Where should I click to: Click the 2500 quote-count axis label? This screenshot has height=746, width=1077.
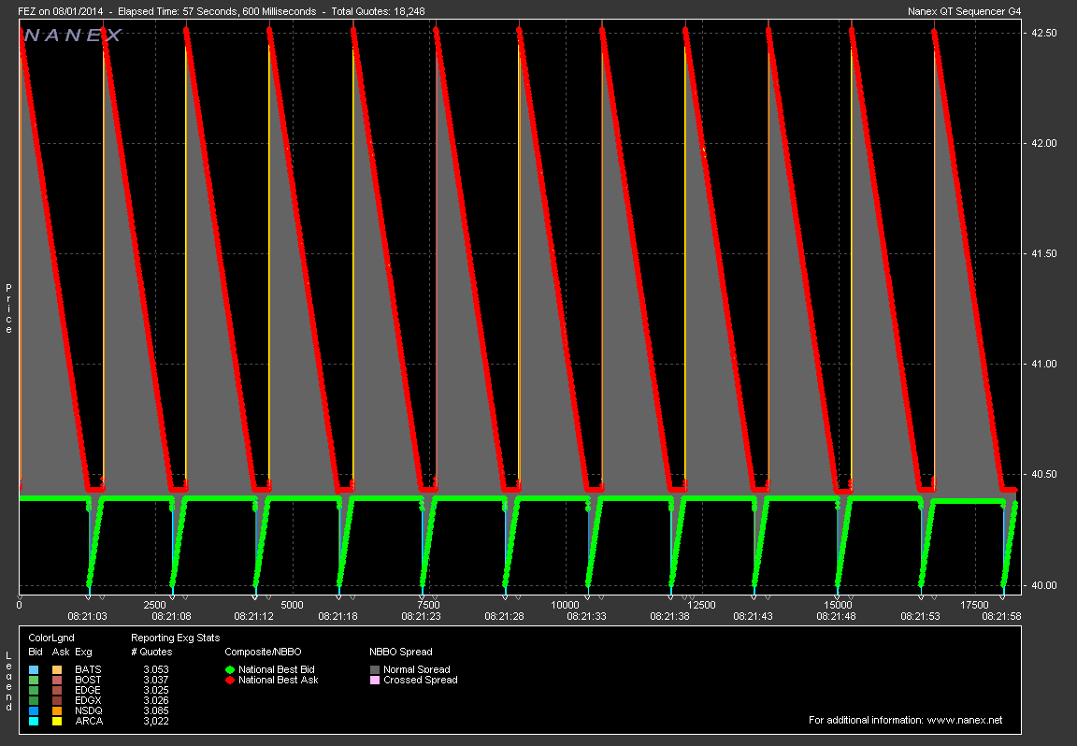tap(154, 605)
